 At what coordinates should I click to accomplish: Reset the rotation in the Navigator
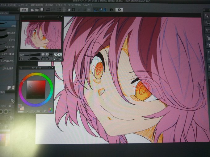[51, 58]
